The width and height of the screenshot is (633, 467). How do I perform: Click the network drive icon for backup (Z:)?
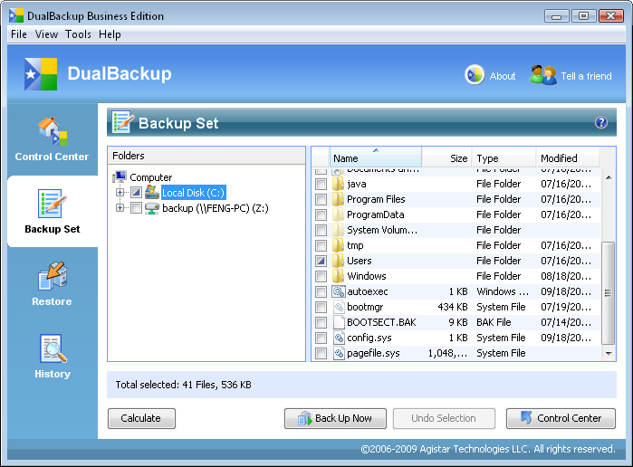152,208
